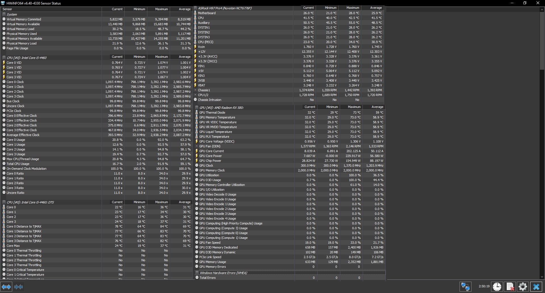
Task: Click the lightning icon beside VBAT
Action: [x=195, y=85]
